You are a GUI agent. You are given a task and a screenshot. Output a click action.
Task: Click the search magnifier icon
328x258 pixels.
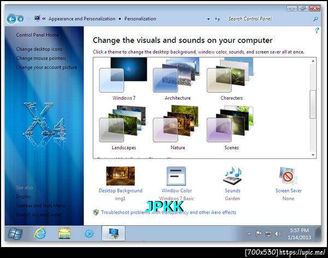coord(315,19)
